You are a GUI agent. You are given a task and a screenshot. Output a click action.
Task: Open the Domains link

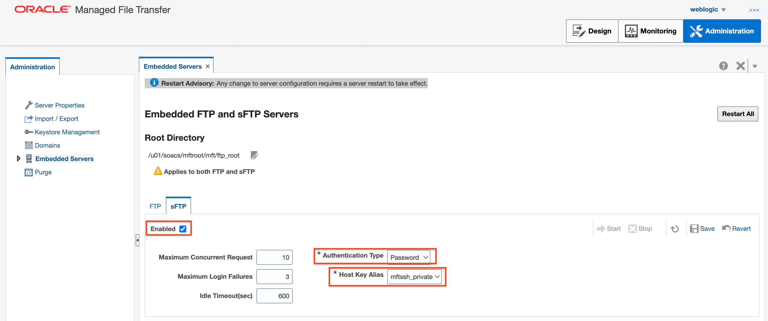[47, 145]
